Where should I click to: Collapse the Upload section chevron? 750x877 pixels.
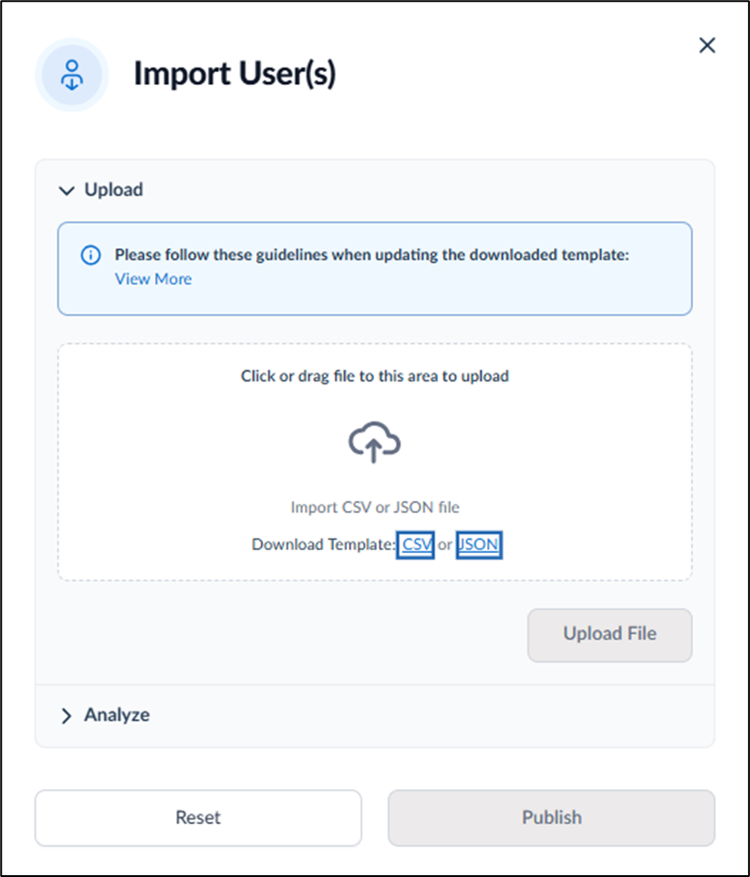[67, 191]
